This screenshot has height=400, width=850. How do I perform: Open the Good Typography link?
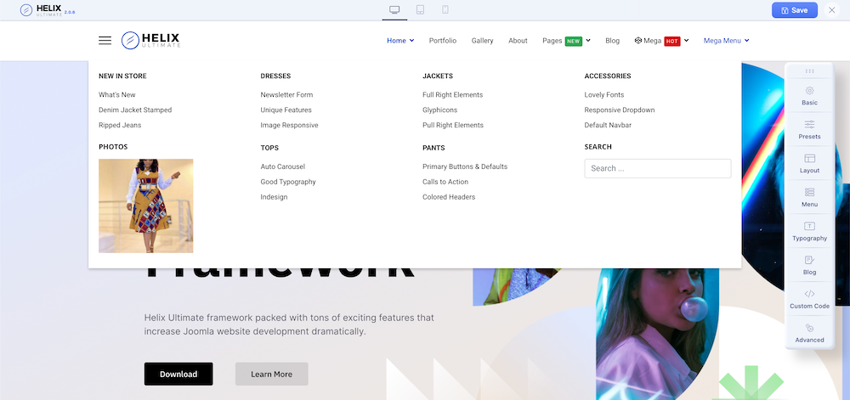coord(288,182)
